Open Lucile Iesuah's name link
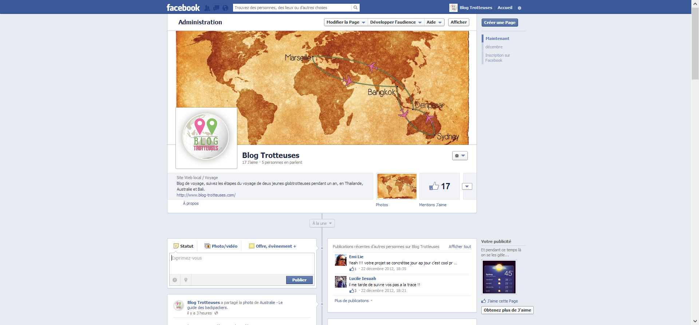The width and height of the screenshot is (699, 325). point(363,279)
